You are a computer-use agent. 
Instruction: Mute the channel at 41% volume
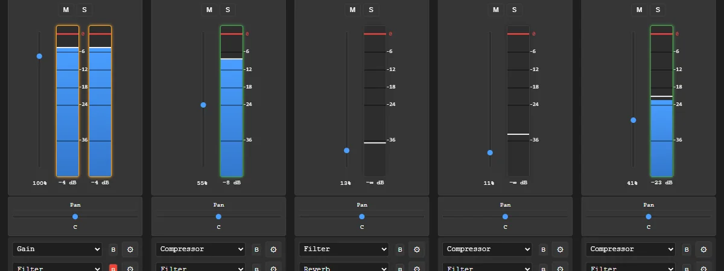coord(640,10)
